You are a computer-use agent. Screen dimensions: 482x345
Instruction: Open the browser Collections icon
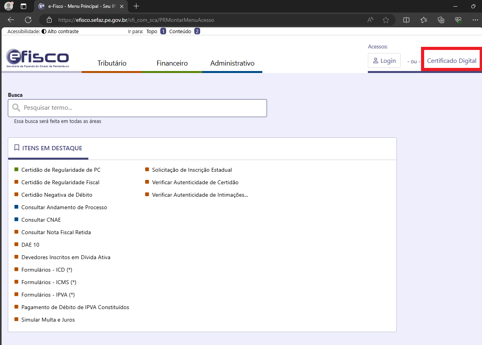[441, 20]
